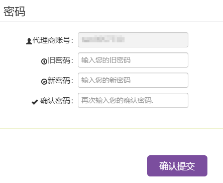
Task: Click the 输入您的新密码 placeholder text
Action: point(106,80)
